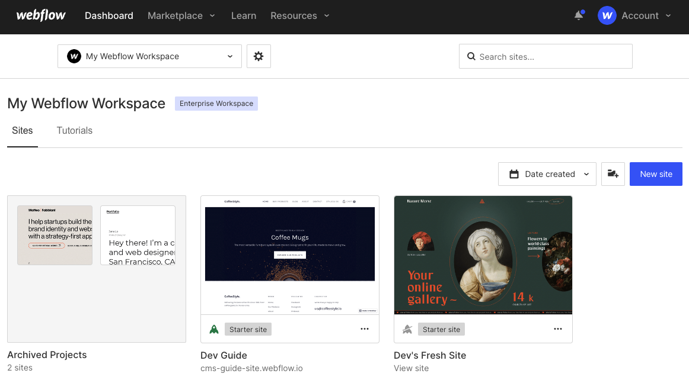Viewport: 689px width, 380px height.
Task: Open workspace settings gear
Action: point(259,56)
